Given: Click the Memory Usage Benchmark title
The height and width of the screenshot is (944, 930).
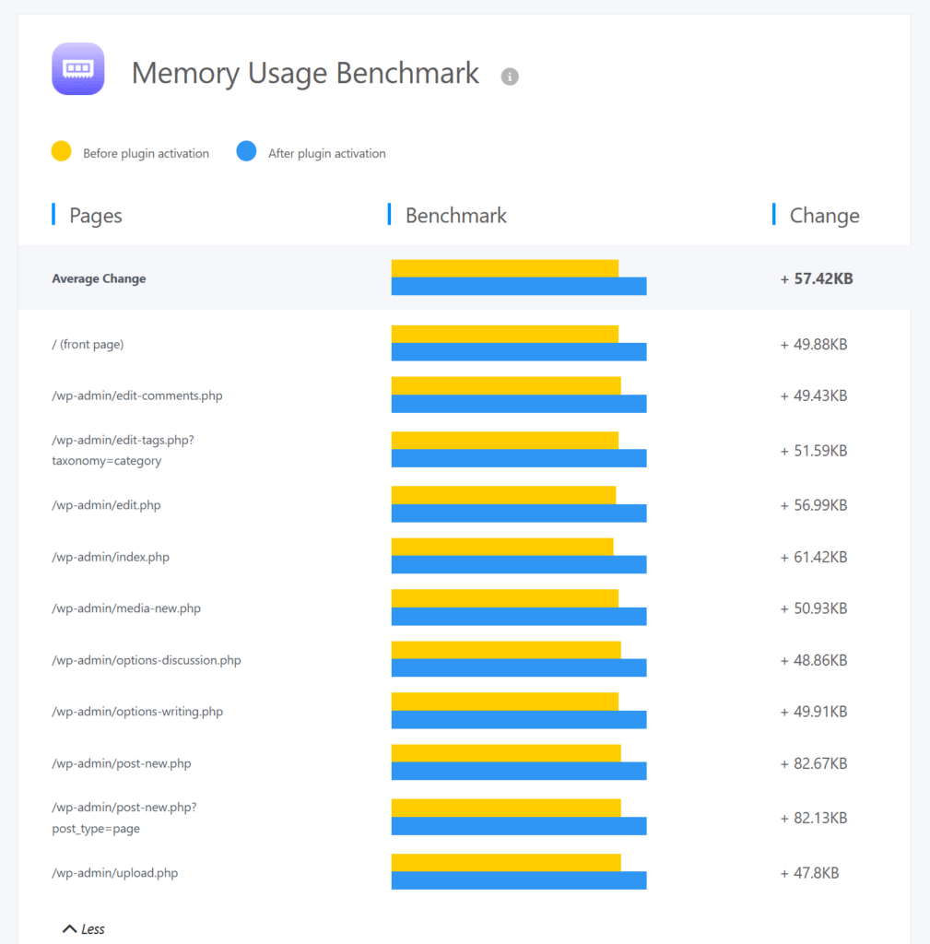Looking at the screenshot, I should [x=305, y=73].
